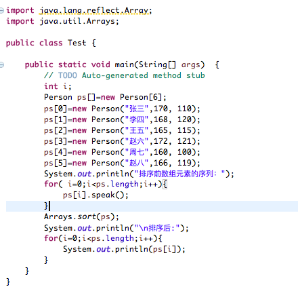Click the ps[3] line with "赵六"

[x=122, y=141]
